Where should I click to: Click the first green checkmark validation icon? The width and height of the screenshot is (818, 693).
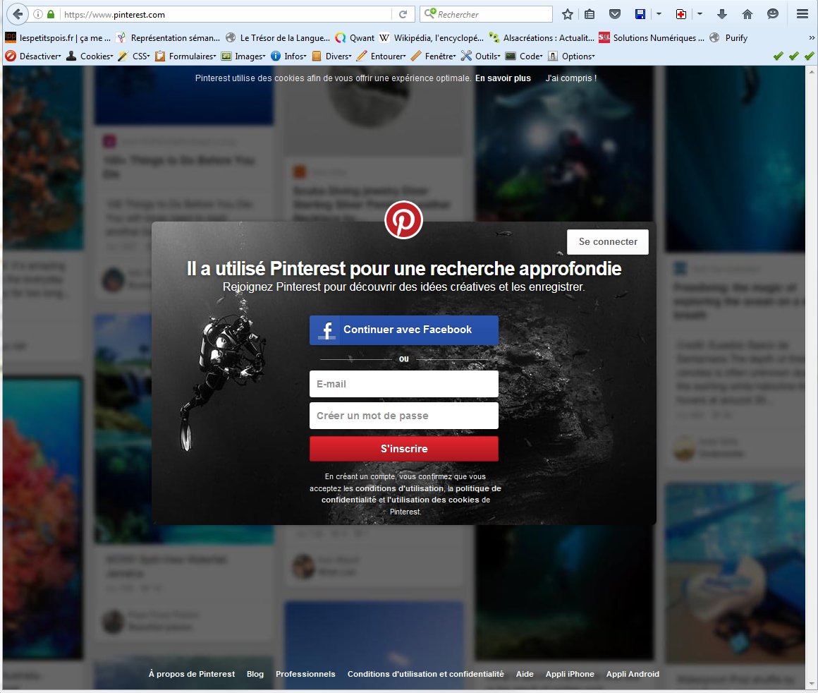pyautogui.click(x=779, y=56)
